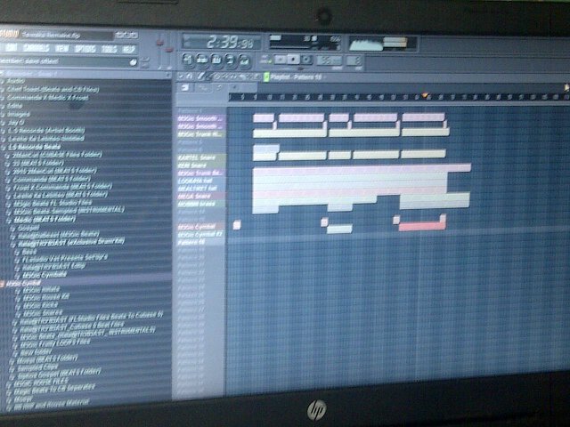Open the MXGic Snares folder
The image size is (570, 427).
(x=43, y=312)
